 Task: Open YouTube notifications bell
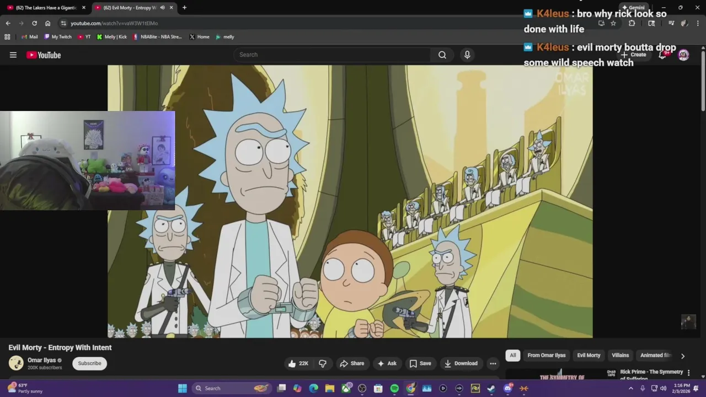662,55
